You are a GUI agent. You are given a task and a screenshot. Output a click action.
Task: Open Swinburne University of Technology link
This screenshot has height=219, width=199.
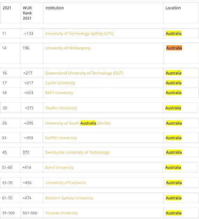(77, 152)
